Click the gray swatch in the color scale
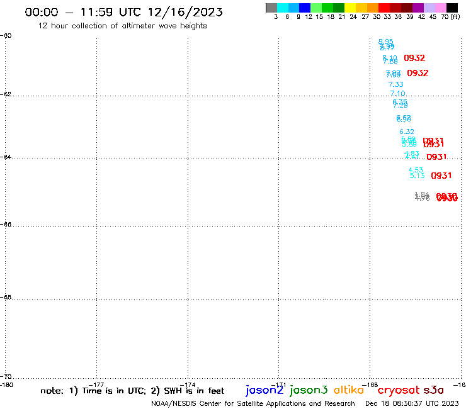Viewport: 466px width, 409px height. click(271, 8)
